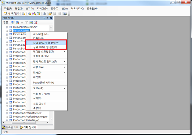Screen dimensions: 192x135
Task: Open the 파일(F) menu
Action: point(8,9)
